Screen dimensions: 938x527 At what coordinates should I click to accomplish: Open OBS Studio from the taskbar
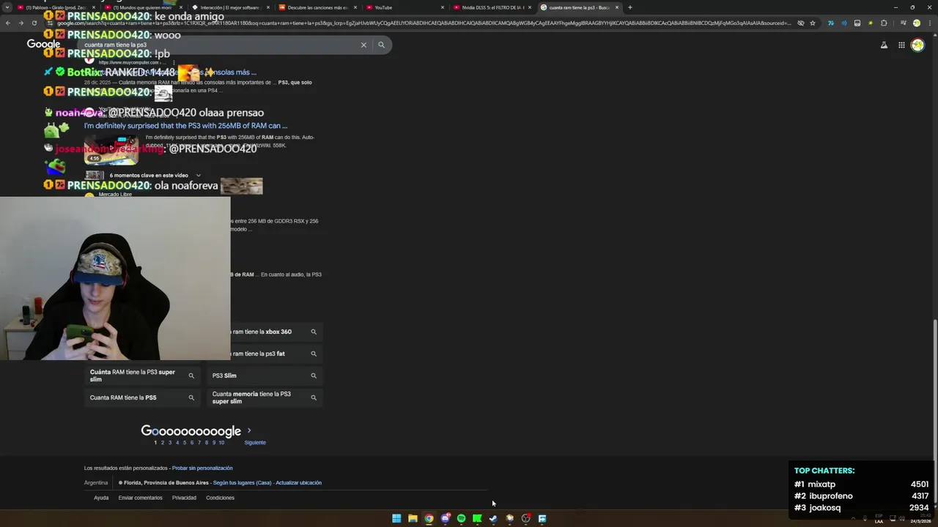pyautogui.click(x=525, y=518)
